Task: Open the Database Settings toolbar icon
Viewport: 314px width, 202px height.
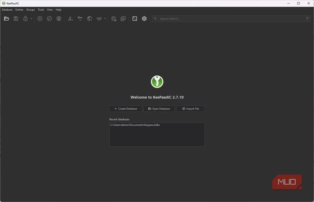Action: pos(113,19)
